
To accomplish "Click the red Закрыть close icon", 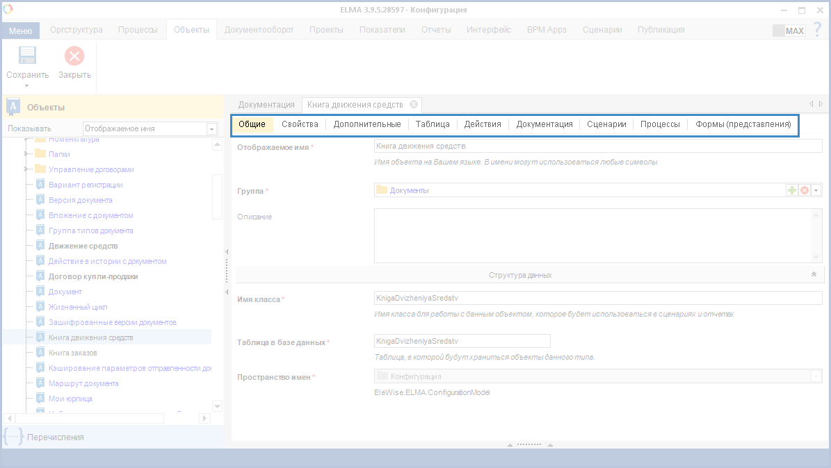I will tap(74, 57).
